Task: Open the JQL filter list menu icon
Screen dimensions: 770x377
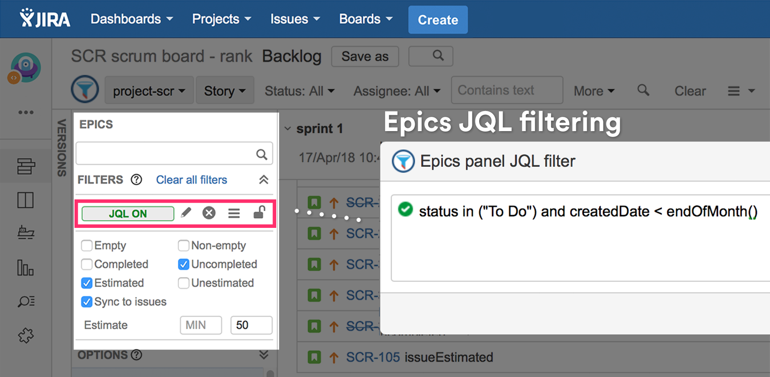Action: 234,214
